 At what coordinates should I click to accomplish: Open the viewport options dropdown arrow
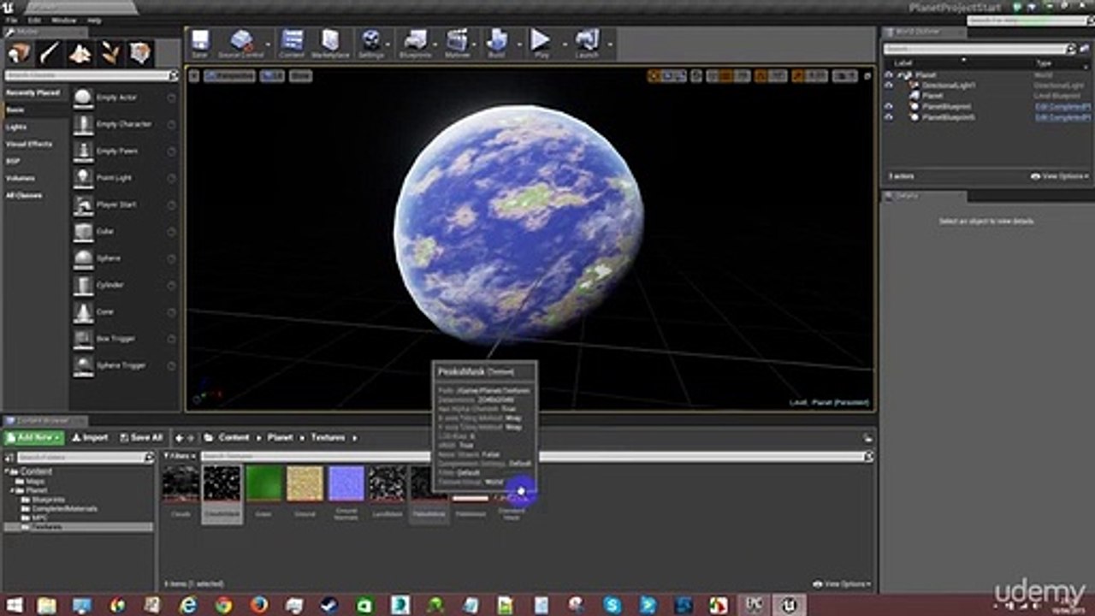[194, 76]
